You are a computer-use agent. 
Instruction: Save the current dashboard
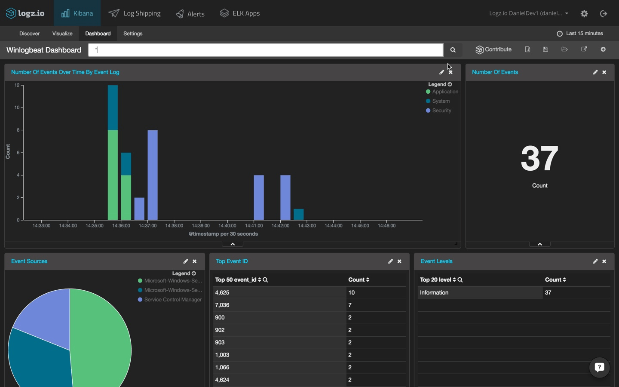(x=545, y=49)
